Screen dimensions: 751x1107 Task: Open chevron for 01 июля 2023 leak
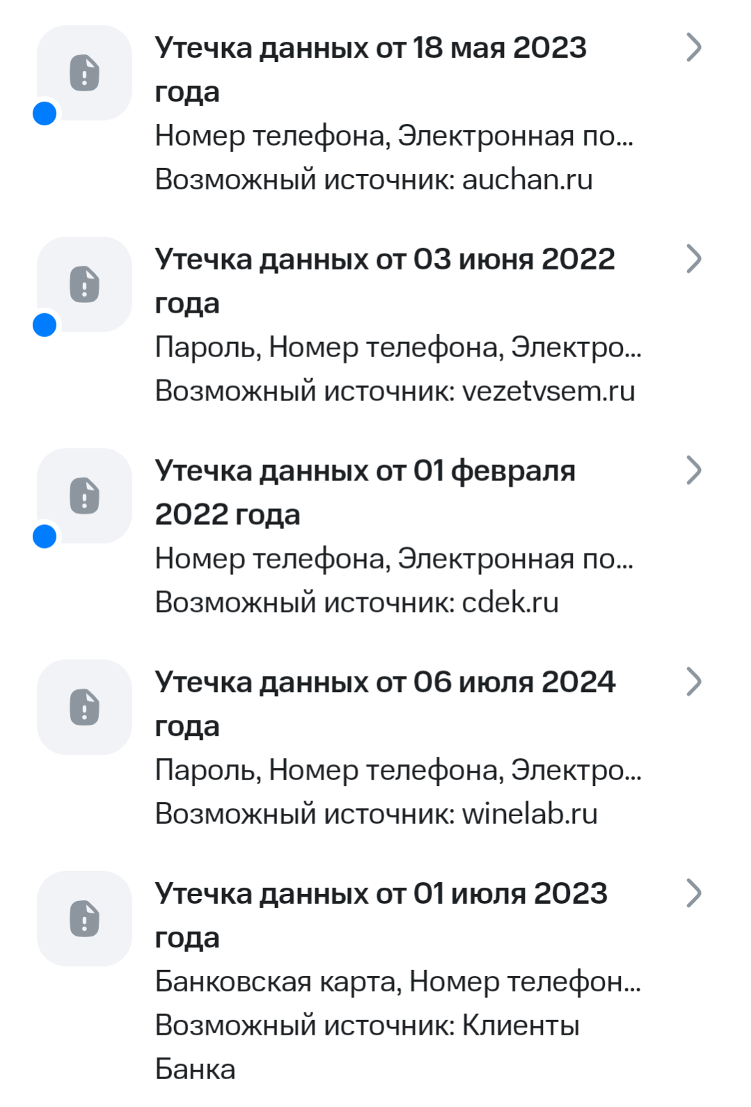tap(693, 893)
